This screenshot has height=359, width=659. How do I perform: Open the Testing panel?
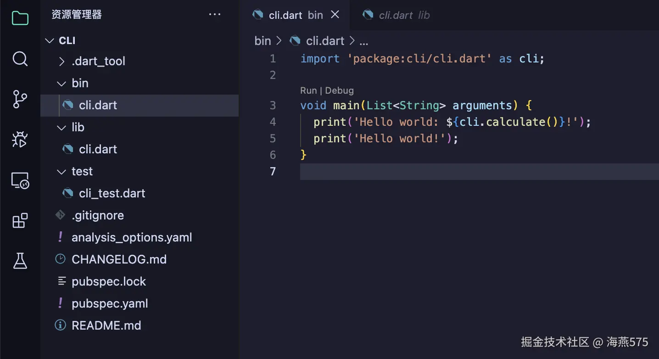tap(20, 261)
